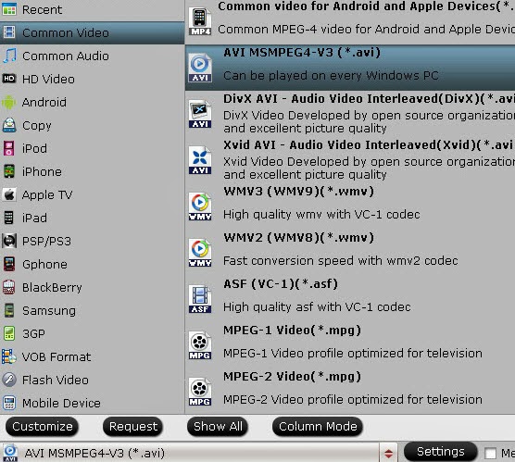The image size is (515, 462).
Task: Click the DivX AVI format icon
Action: 200,114
